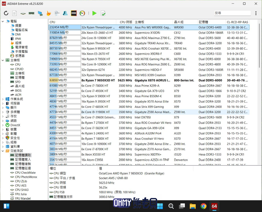Sort by CL-RCD-RP-RAS column header
Viewport: 262px width, 212px height.
point(237,22)
